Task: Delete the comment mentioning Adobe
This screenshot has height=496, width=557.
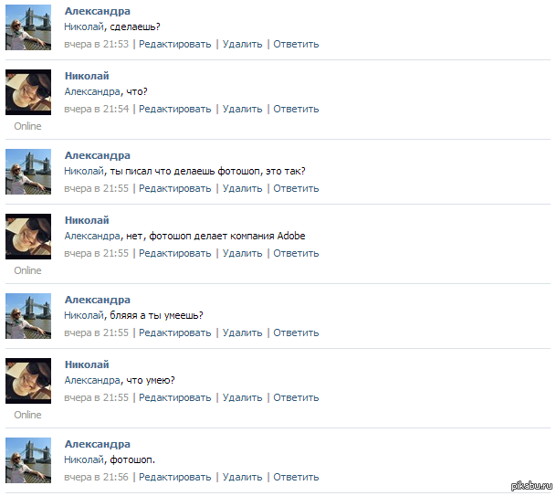Action: (x=242, y=253)
